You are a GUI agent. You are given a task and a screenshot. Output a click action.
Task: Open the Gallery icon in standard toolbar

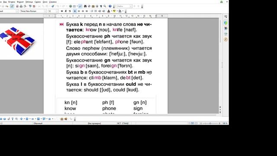[93, 6]
